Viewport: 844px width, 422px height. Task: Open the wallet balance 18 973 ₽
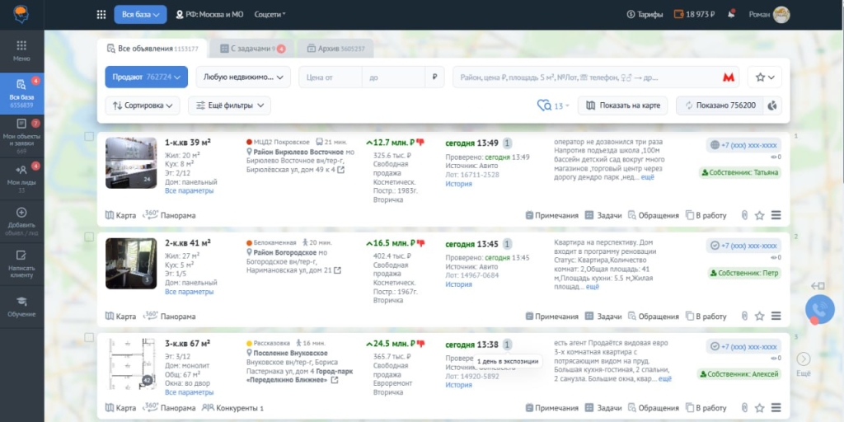694,15
